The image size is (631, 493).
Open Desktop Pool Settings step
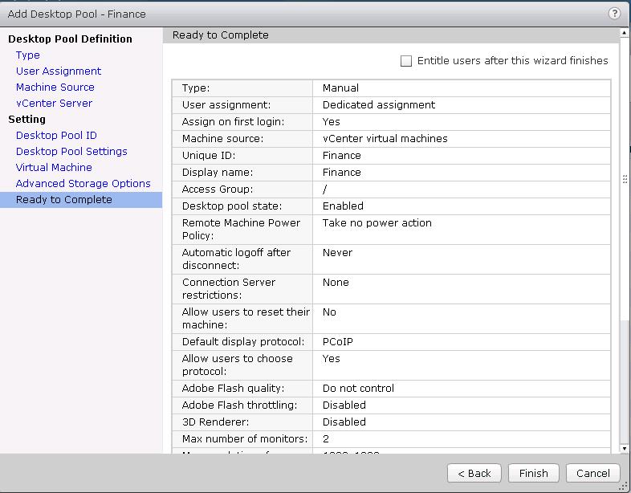pyautogui.click(x=71, y=152)
